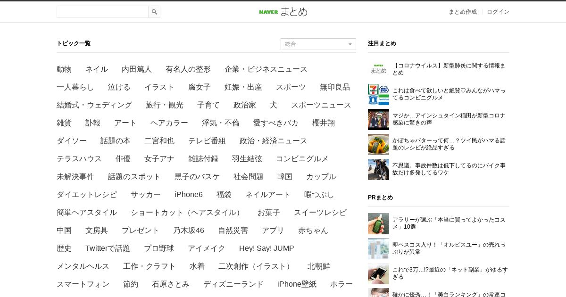Open the ネット副業 PR thumbnail

point(378,273)
